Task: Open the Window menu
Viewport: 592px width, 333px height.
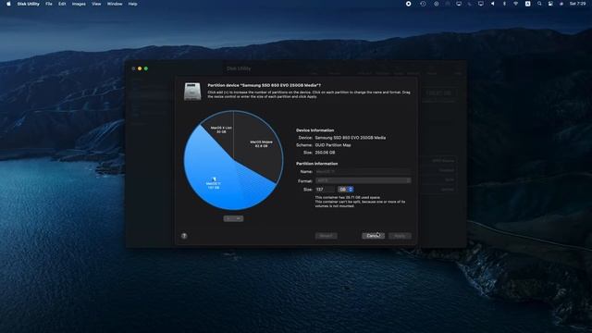Action: click(115, 4)
